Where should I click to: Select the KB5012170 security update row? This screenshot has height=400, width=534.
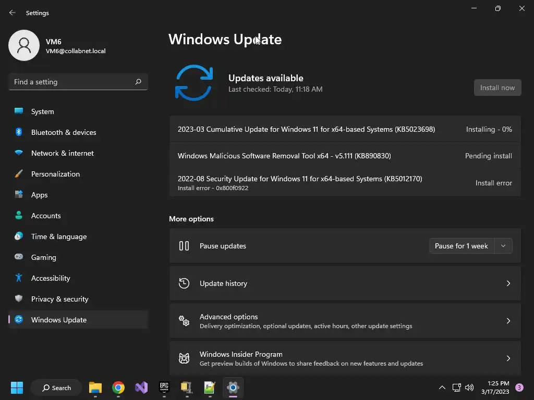[345, 183]
